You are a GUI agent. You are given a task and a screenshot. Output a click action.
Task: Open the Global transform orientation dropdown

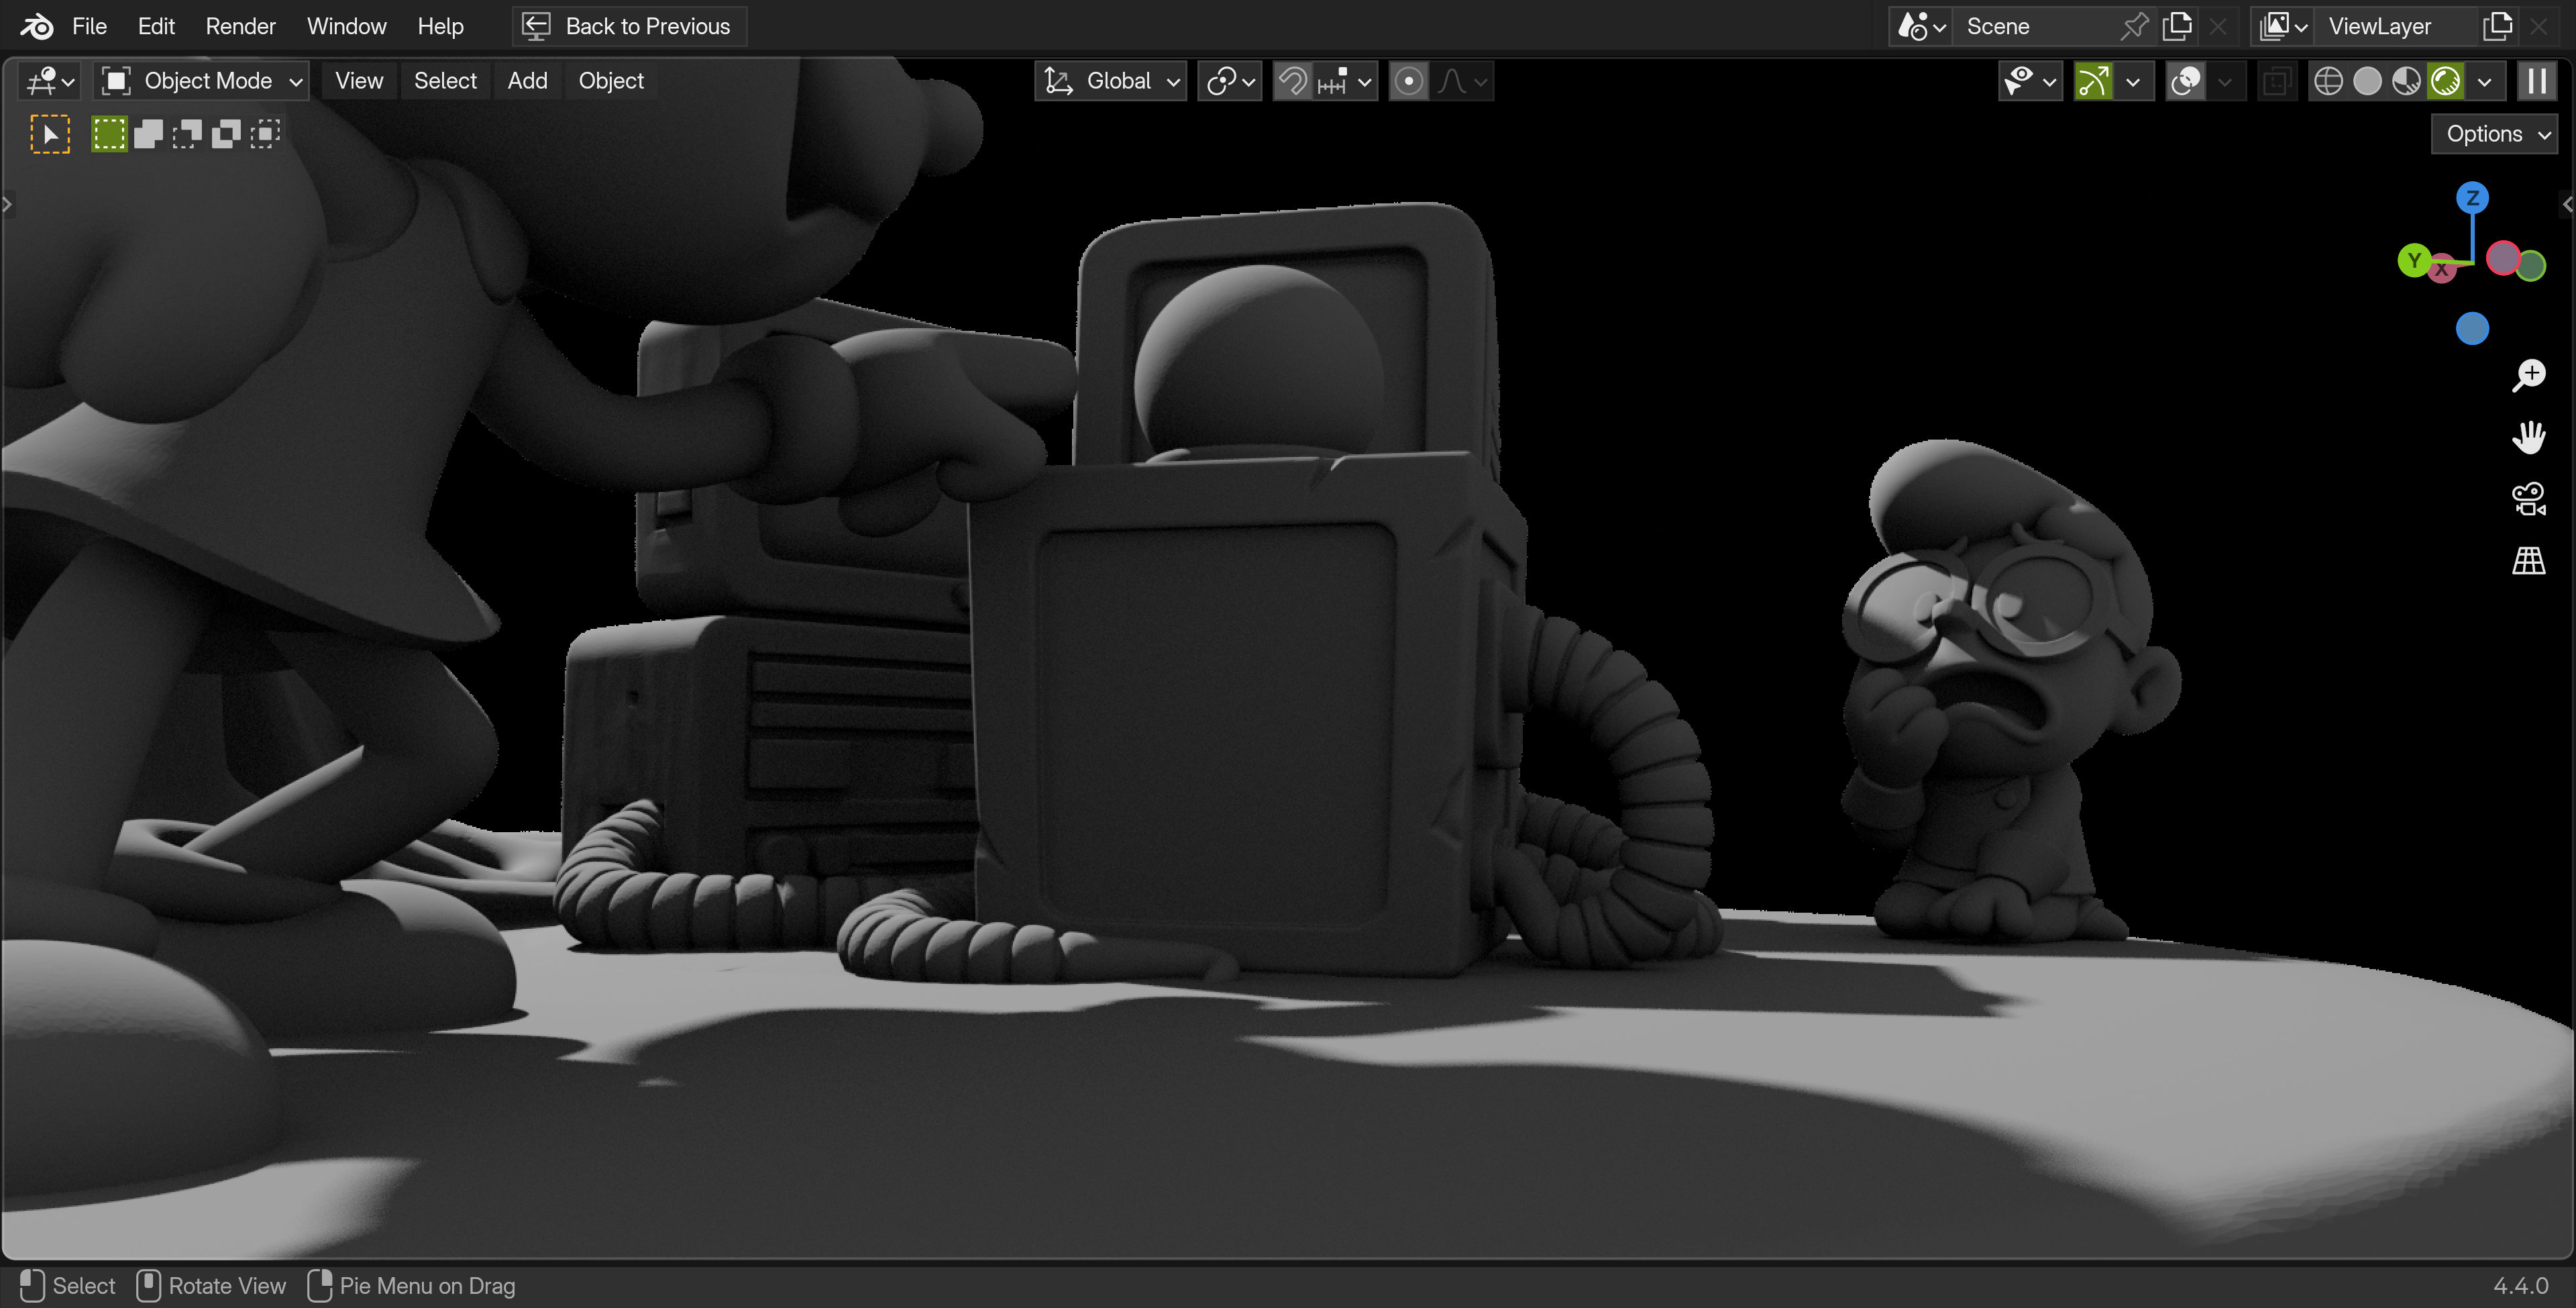pos(1111,81)
